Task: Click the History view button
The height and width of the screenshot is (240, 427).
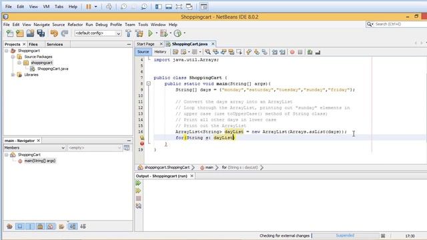Action: 160,52
